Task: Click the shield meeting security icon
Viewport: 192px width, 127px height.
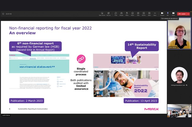Action: pos(3,14)
